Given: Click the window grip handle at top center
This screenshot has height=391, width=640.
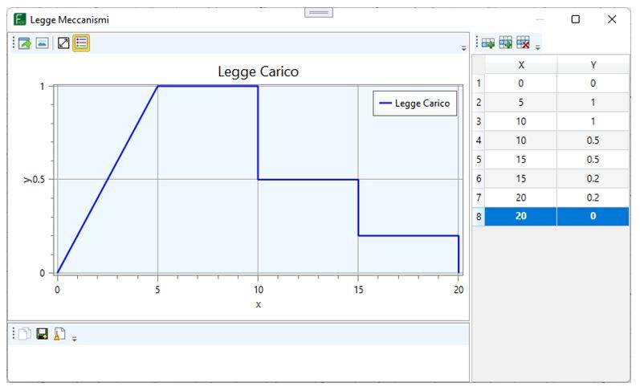Looking at the screenshot, I should pyautogui.click(x=319, y=13).
